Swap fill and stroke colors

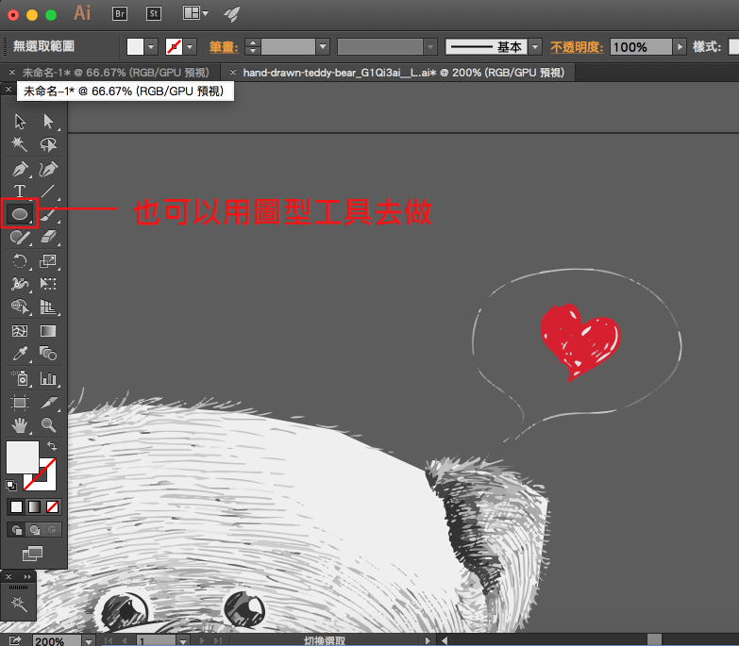point(51,445)
